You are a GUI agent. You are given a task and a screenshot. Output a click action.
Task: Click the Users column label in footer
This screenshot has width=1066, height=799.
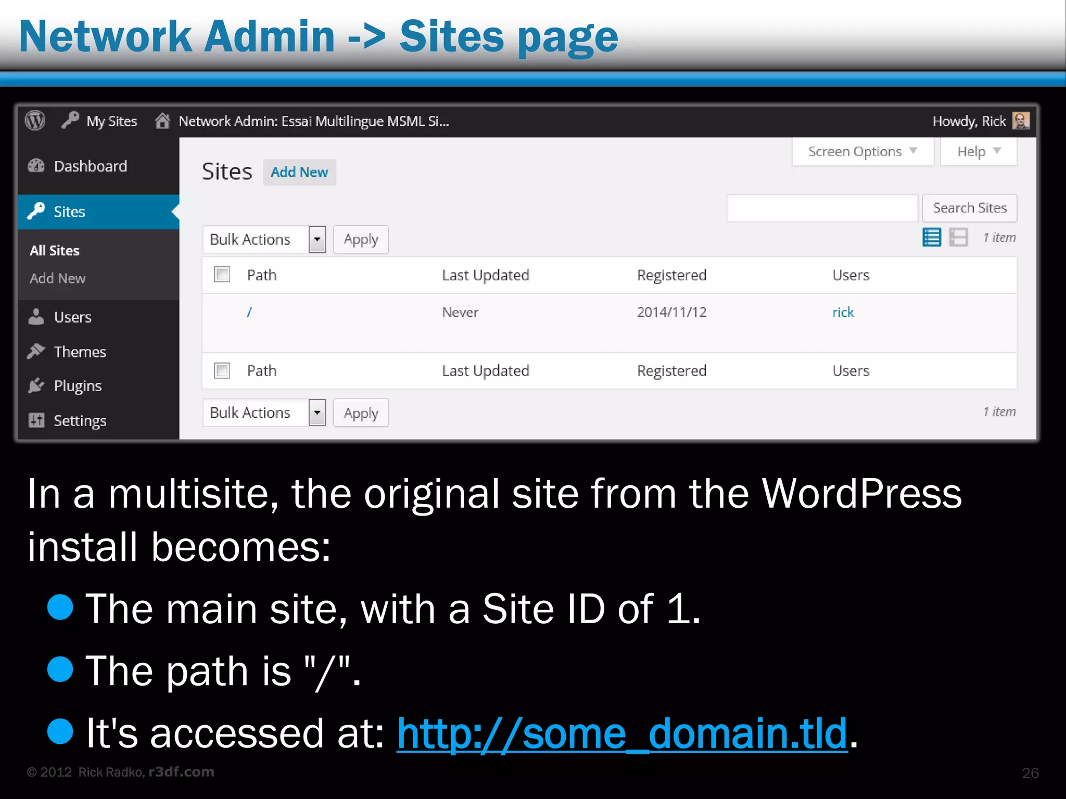click(x=851, y=370)
